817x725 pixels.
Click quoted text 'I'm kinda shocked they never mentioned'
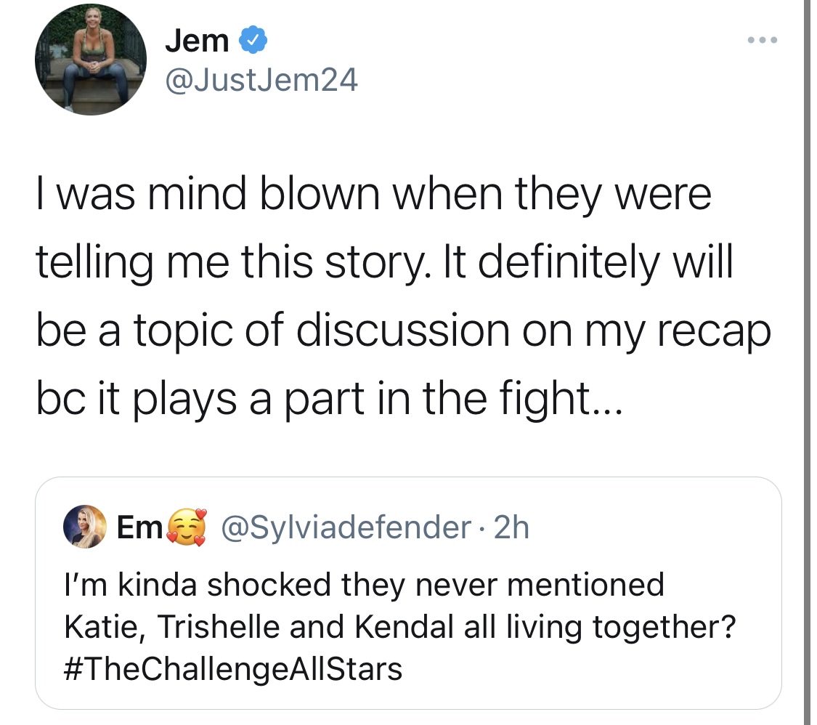(365, 585)
